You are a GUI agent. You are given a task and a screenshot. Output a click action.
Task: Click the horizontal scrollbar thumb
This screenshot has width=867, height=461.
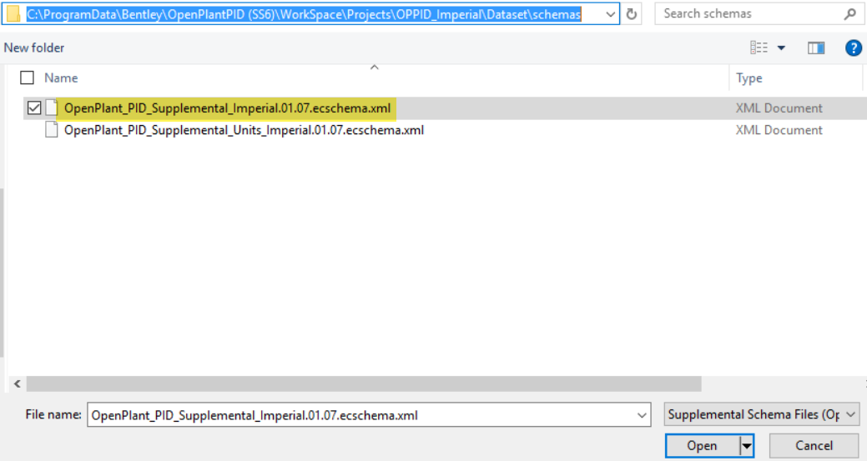(364, 383)
